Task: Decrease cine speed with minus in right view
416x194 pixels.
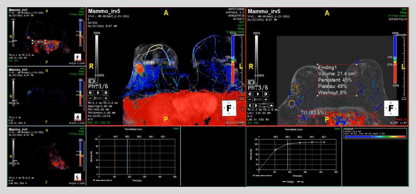Action: pyautogui.click(x=250, y=99)
